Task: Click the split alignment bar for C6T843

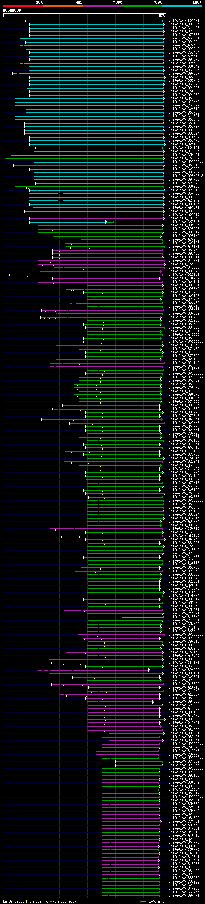Action: pos(72,222)
